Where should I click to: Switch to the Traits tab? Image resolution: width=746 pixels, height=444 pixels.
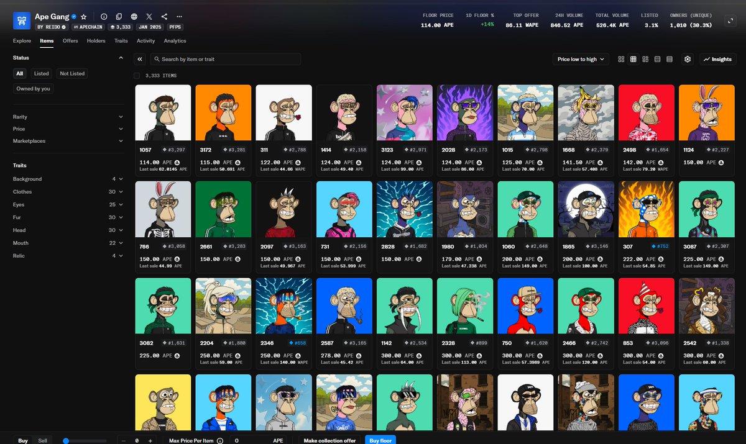pyautogui.click(x=121, y=41)
